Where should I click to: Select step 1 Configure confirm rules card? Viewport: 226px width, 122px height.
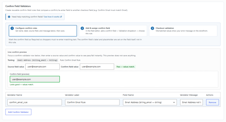coord(43,31)
